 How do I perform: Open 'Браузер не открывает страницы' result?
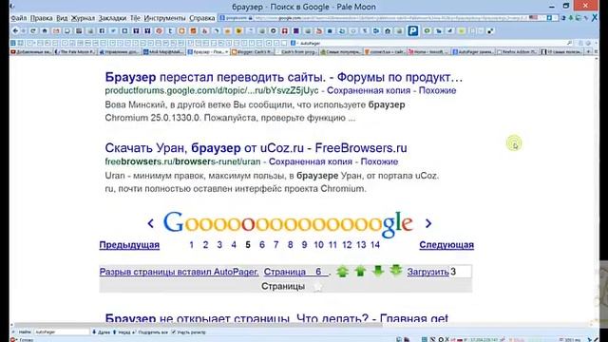276,318
